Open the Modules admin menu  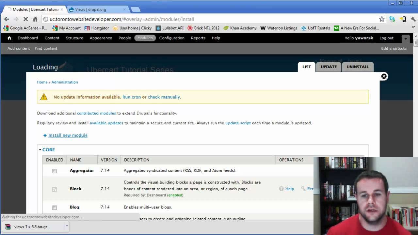(145, 38)
